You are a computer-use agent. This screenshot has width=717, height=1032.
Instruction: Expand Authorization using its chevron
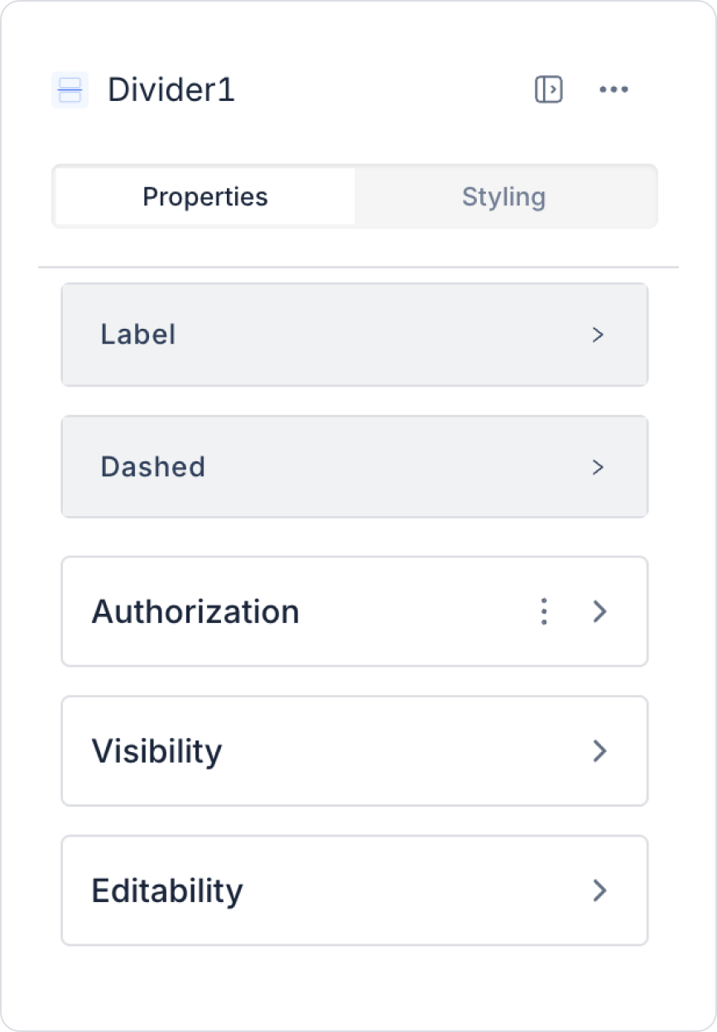pos(600,612)
